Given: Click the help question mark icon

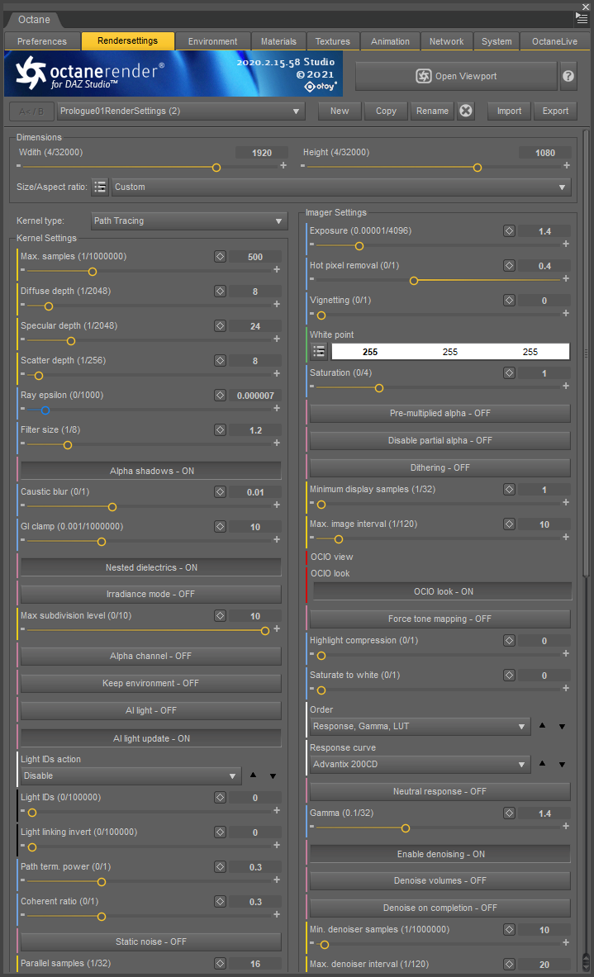Looking at the screenshot, I should [568, 76].
